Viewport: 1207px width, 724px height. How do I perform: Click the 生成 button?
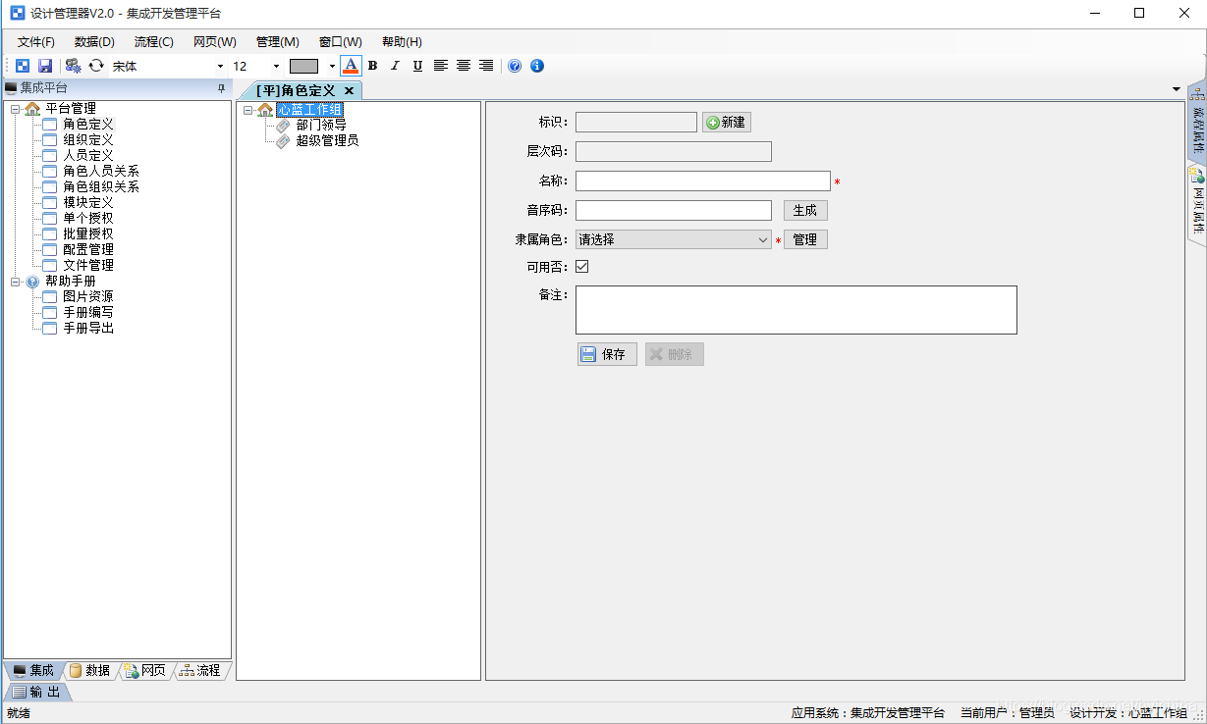805,210
